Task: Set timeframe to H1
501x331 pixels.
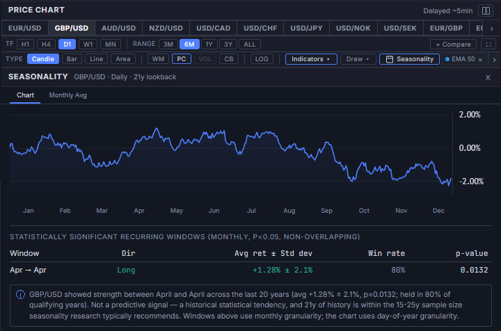Action: click(25, 45)
